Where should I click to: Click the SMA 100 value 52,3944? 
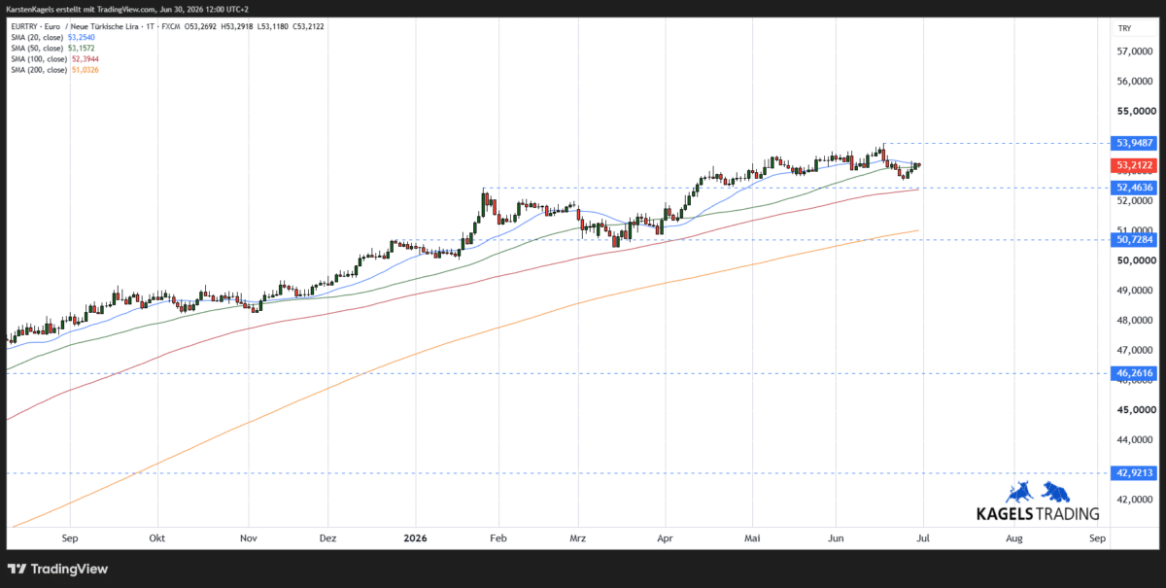[86, 58]
